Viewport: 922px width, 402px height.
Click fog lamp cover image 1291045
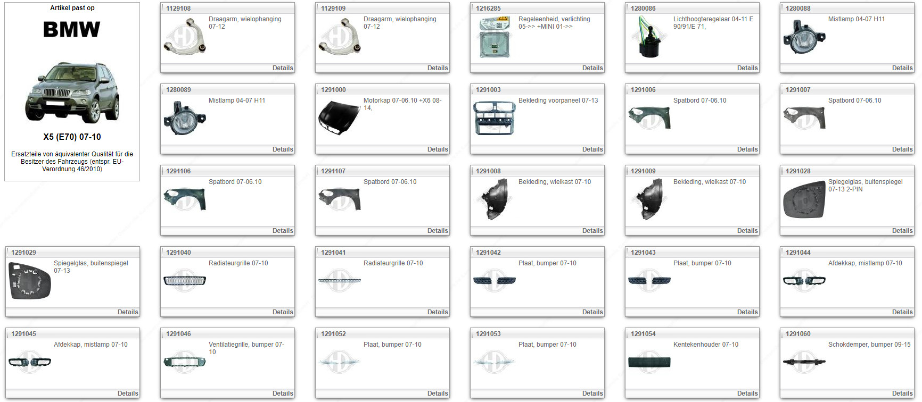[30, 362]
